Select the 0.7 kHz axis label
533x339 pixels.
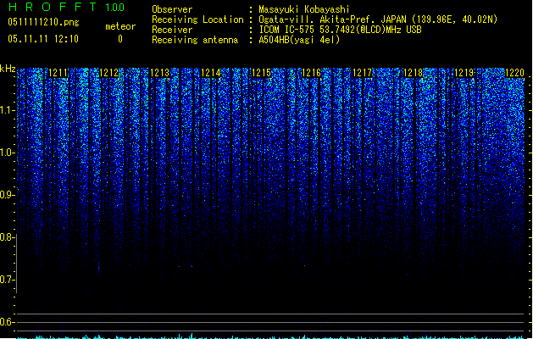tap(7, 280)
